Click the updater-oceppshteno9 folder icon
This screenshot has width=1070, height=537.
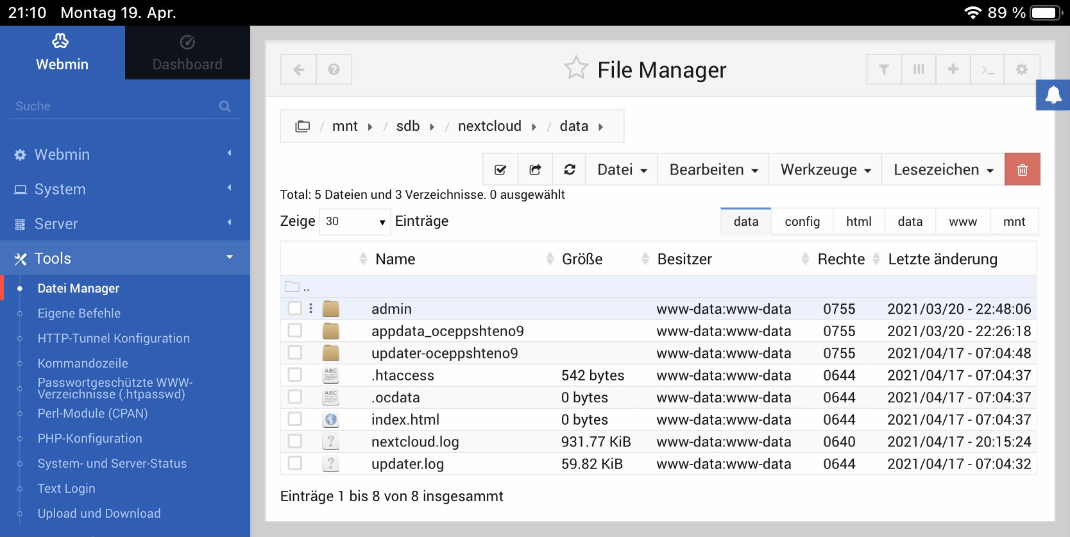pos(331,353)
